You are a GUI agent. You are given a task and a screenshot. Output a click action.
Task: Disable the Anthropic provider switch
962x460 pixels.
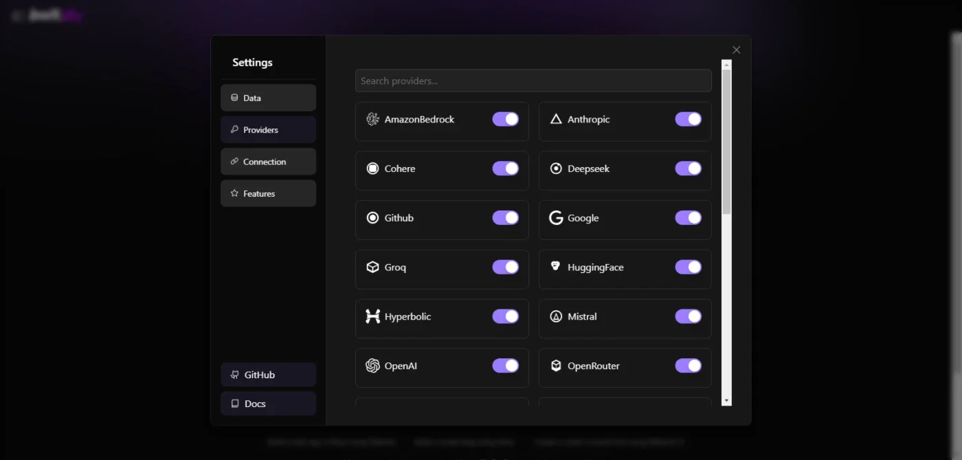tap(688, 119)
